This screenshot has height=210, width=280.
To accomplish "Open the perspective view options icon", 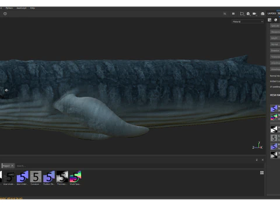I will pyautogui.click(x=242, y=13).
